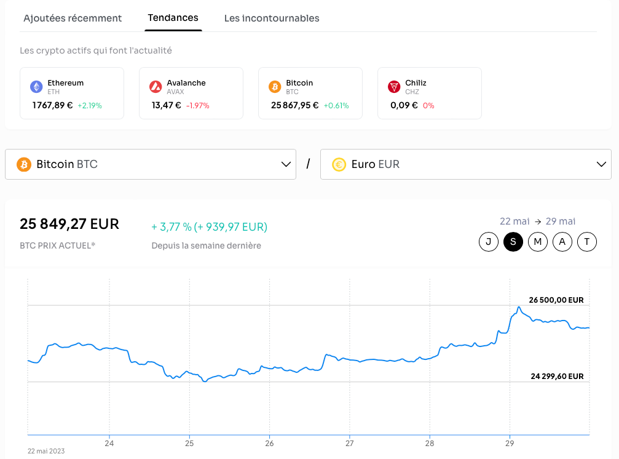Click the 13,47 € Avalanche price

click(x=166, y=105)
